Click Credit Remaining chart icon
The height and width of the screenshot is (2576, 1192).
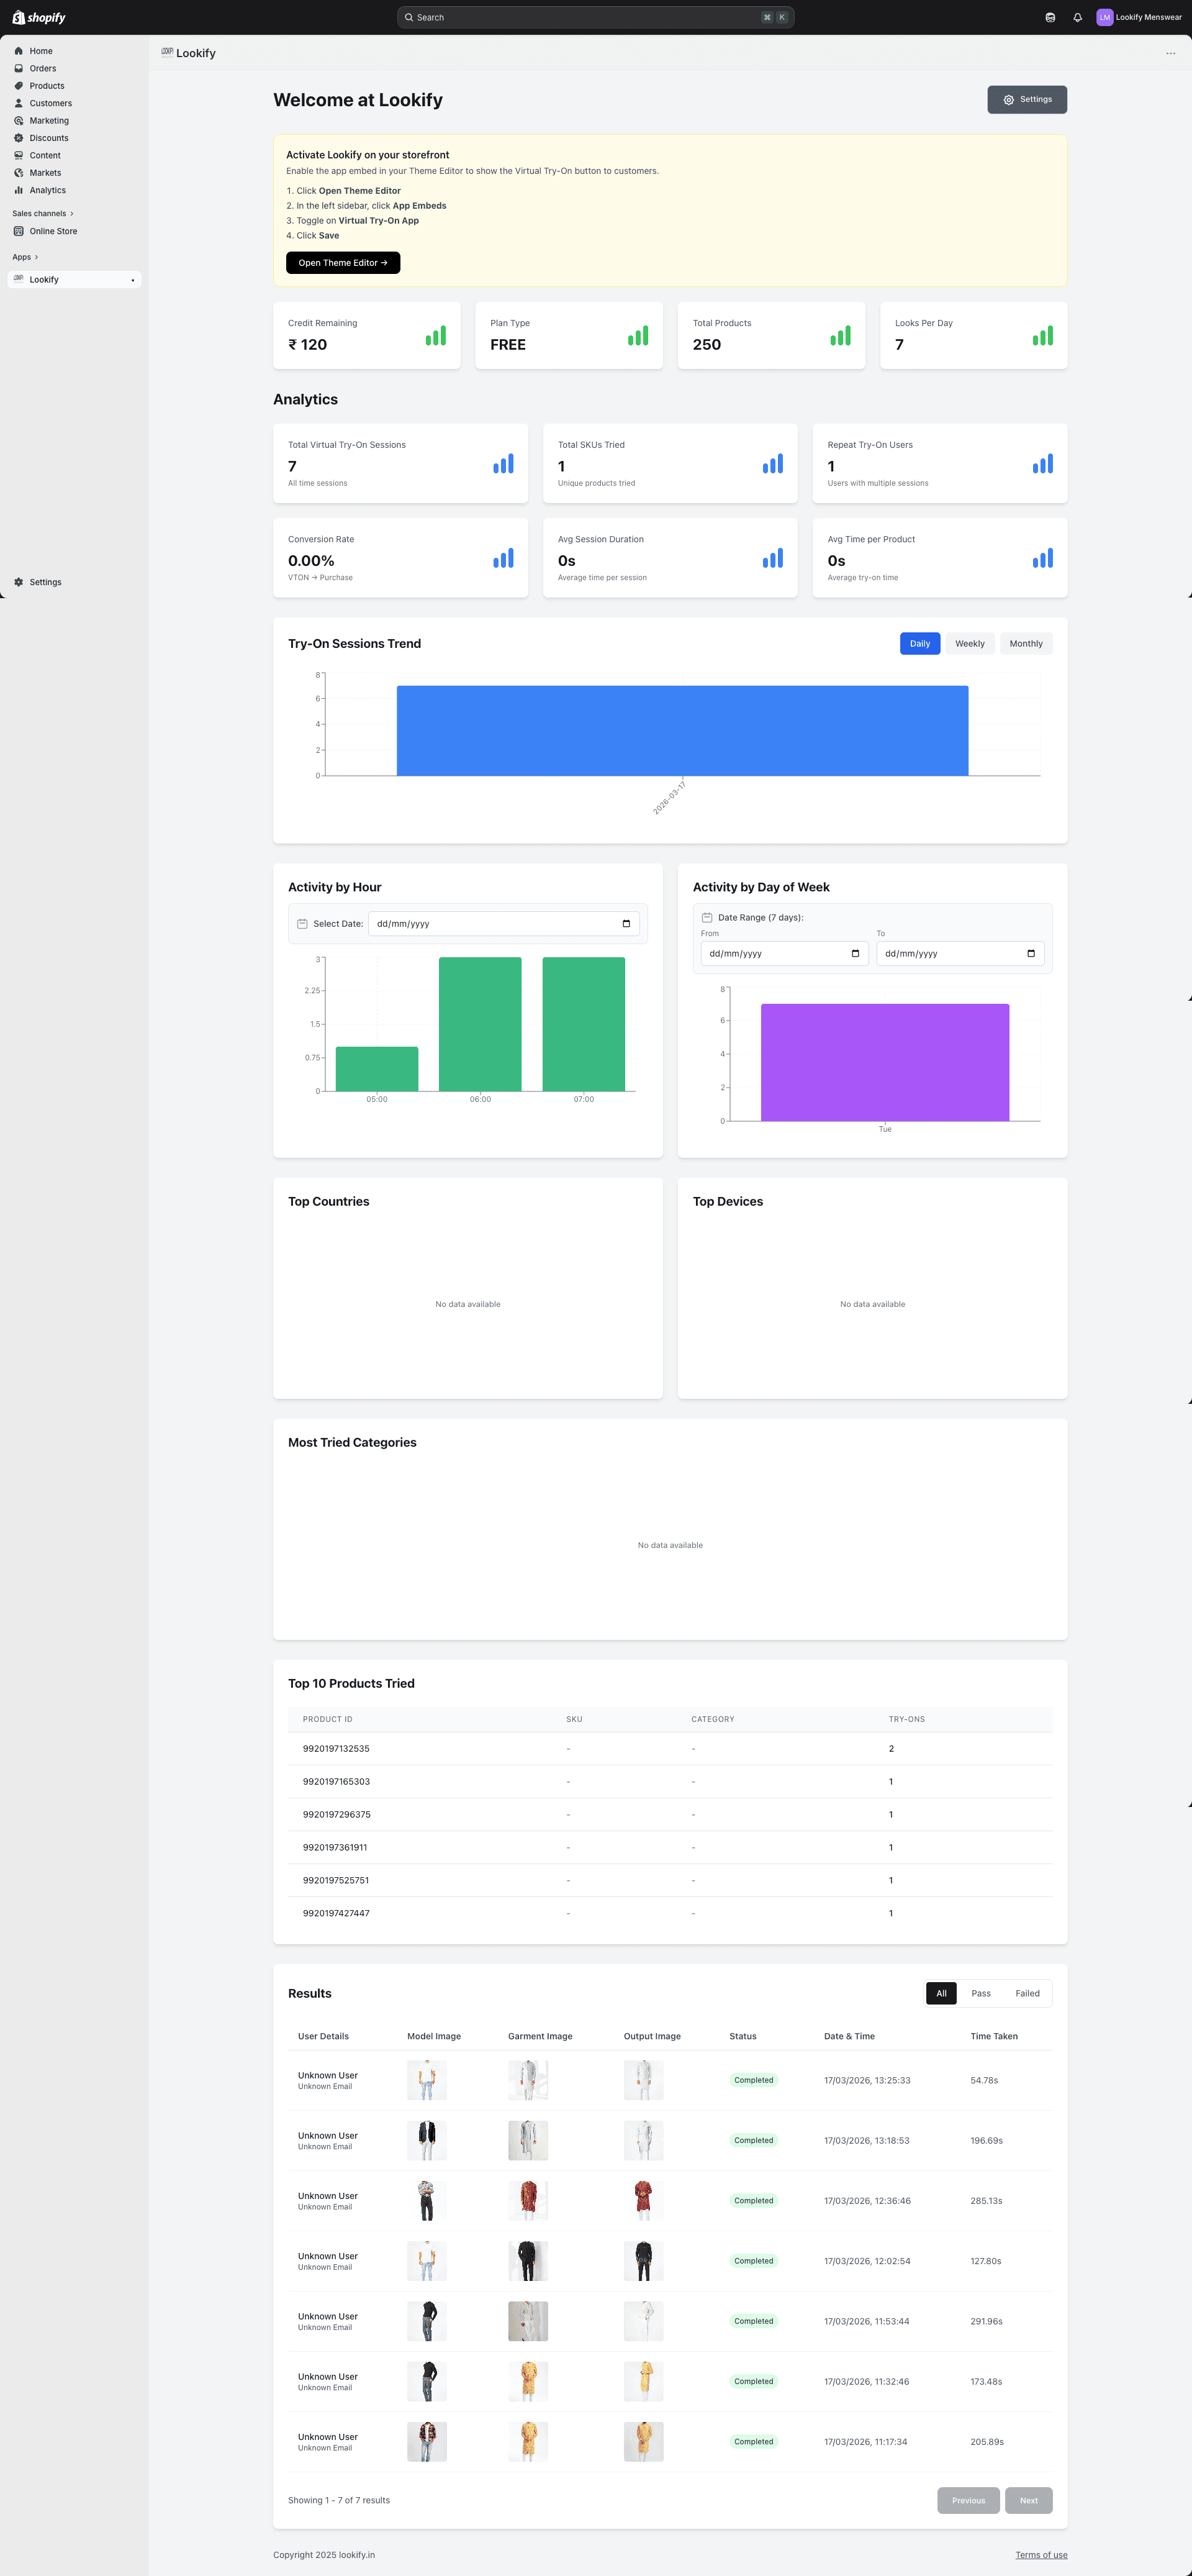pyautogui.click(x=436, y=335)
